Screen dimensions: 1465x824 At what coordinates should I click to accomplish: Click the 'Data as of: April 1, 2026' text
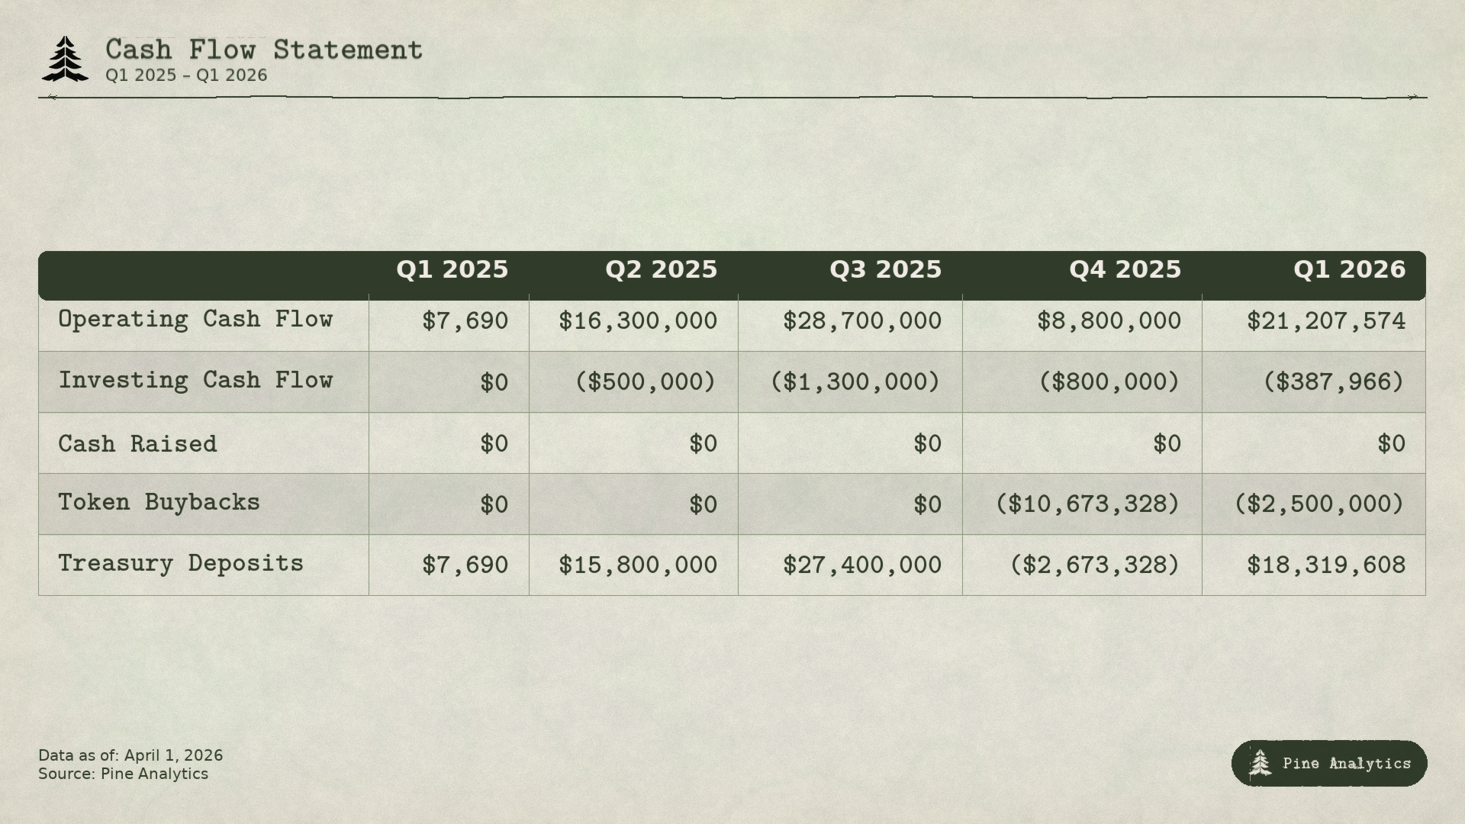(130, 755)
